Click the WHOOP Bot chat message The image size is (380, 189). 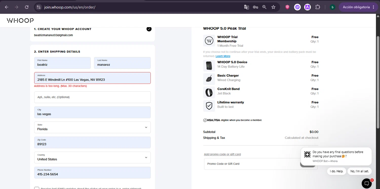pos(336,156)
